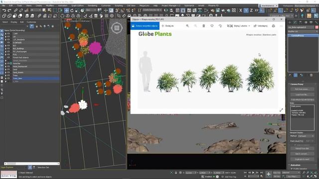The image size is (319, 179).
Task: Toggle visibility eye of Trees layer
Action: point(8,75)
